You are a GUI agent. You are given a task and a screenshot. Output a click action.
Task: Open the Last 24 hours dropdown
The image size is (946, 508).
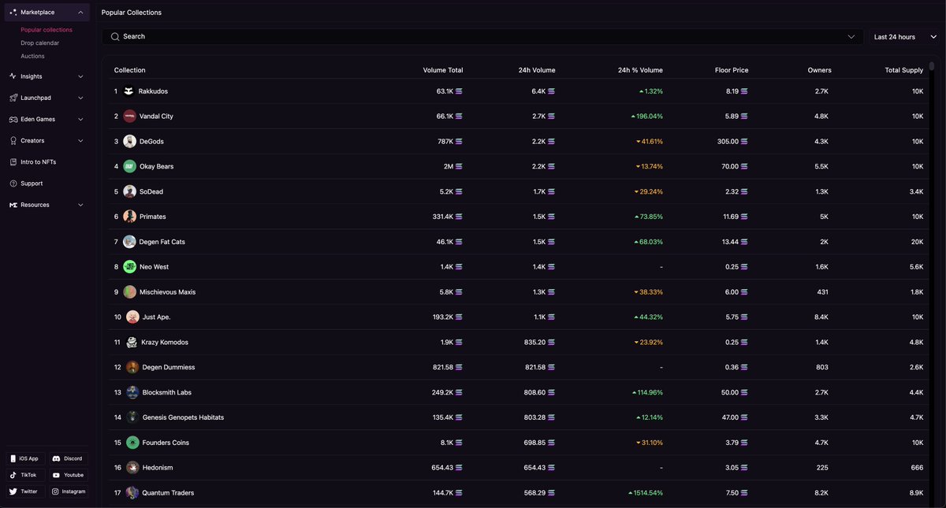pyautogui.click(x=903, y=36)
